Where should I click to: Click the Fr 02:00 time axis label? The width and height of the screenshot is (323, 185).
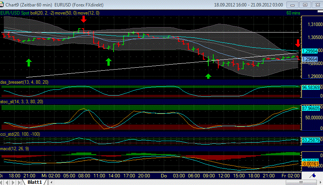(x=291, y=176)
